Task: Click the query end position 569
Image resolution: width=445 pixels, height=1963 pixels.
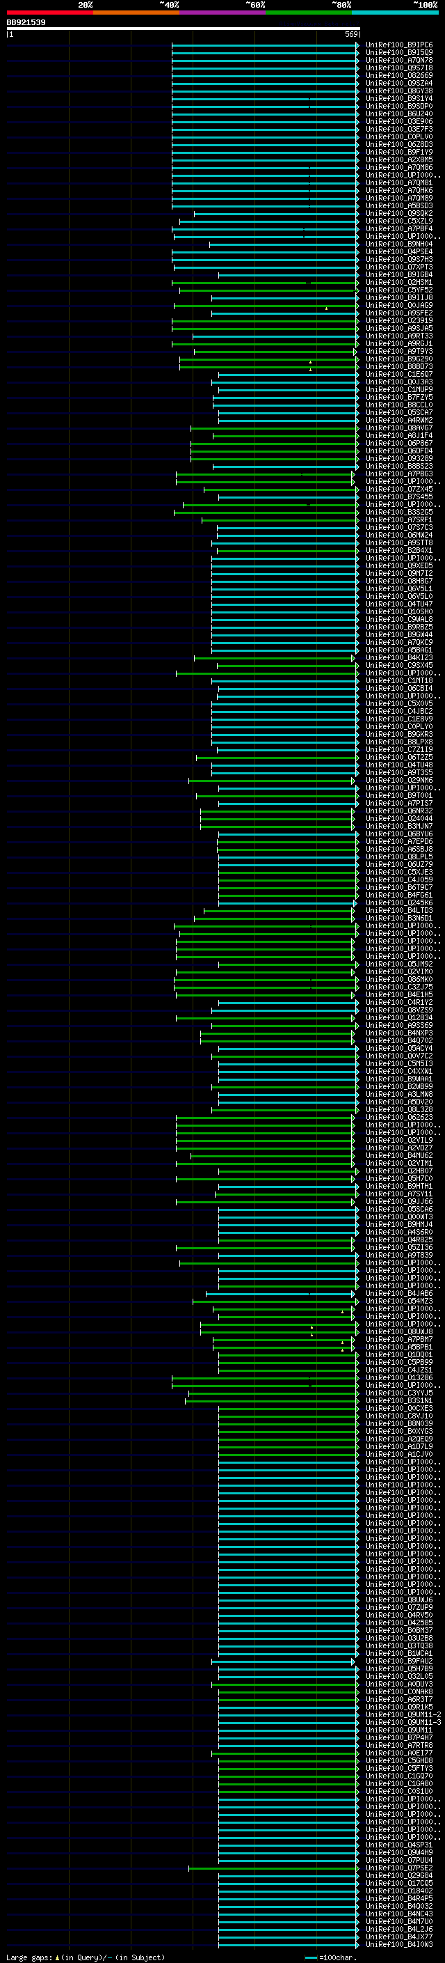Action: tap(351, 34)
